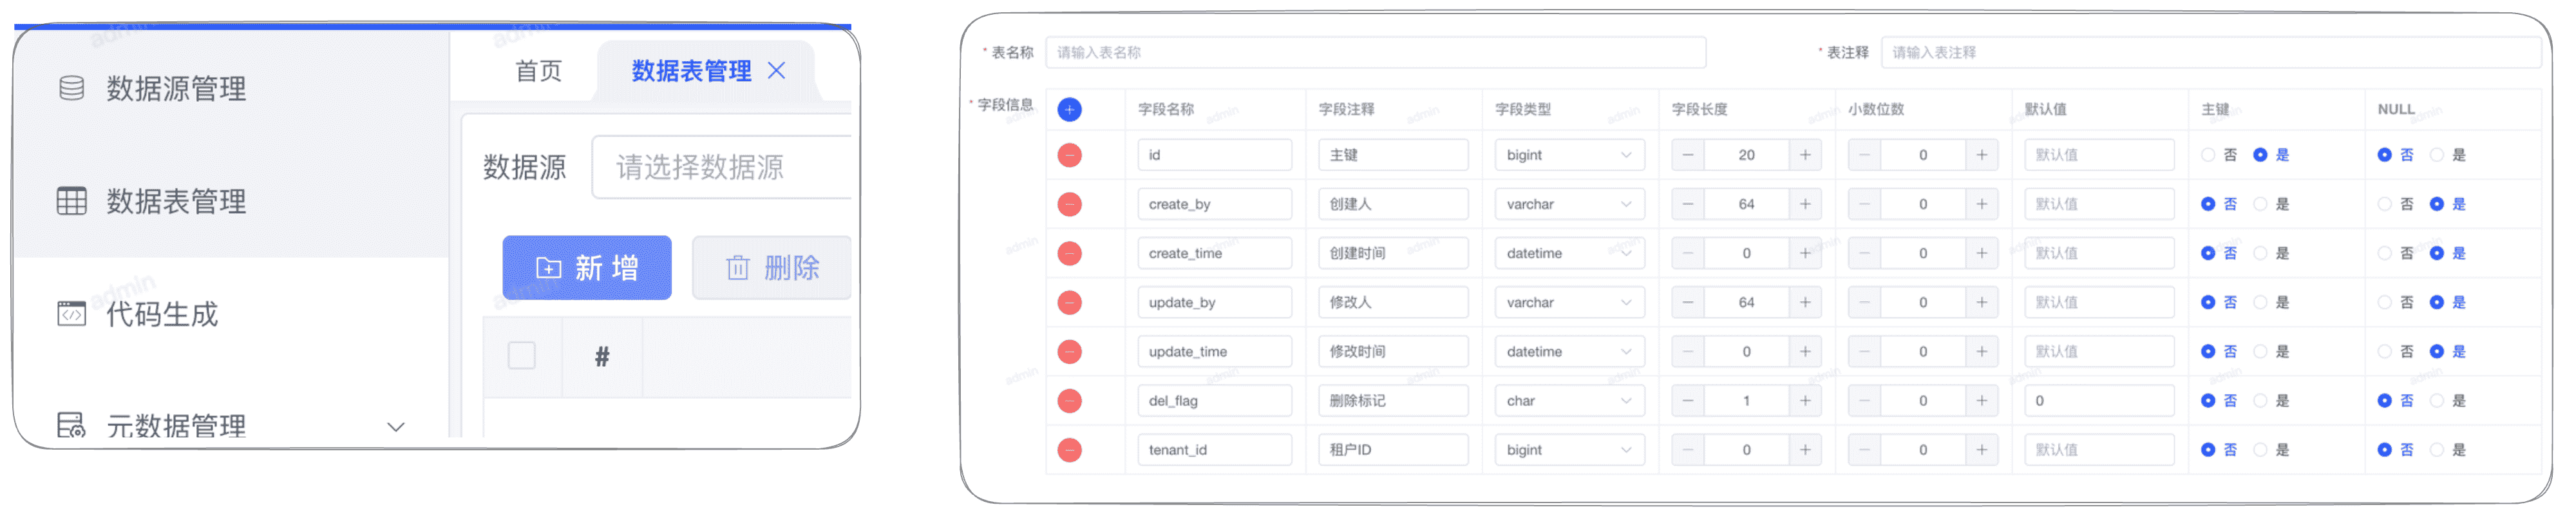This screenshot has width=2576, height=516.
Task: Select the 数据表管理 tab
Action: tap(692, 70)
